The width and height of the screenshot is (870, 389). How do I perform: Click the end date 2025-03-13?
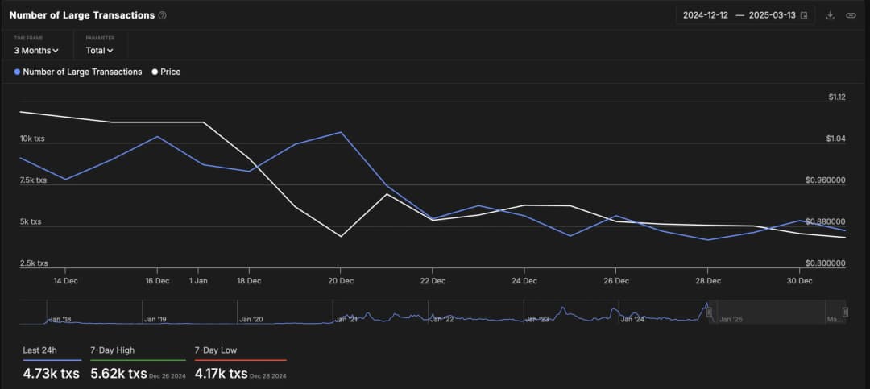(772, 15)
